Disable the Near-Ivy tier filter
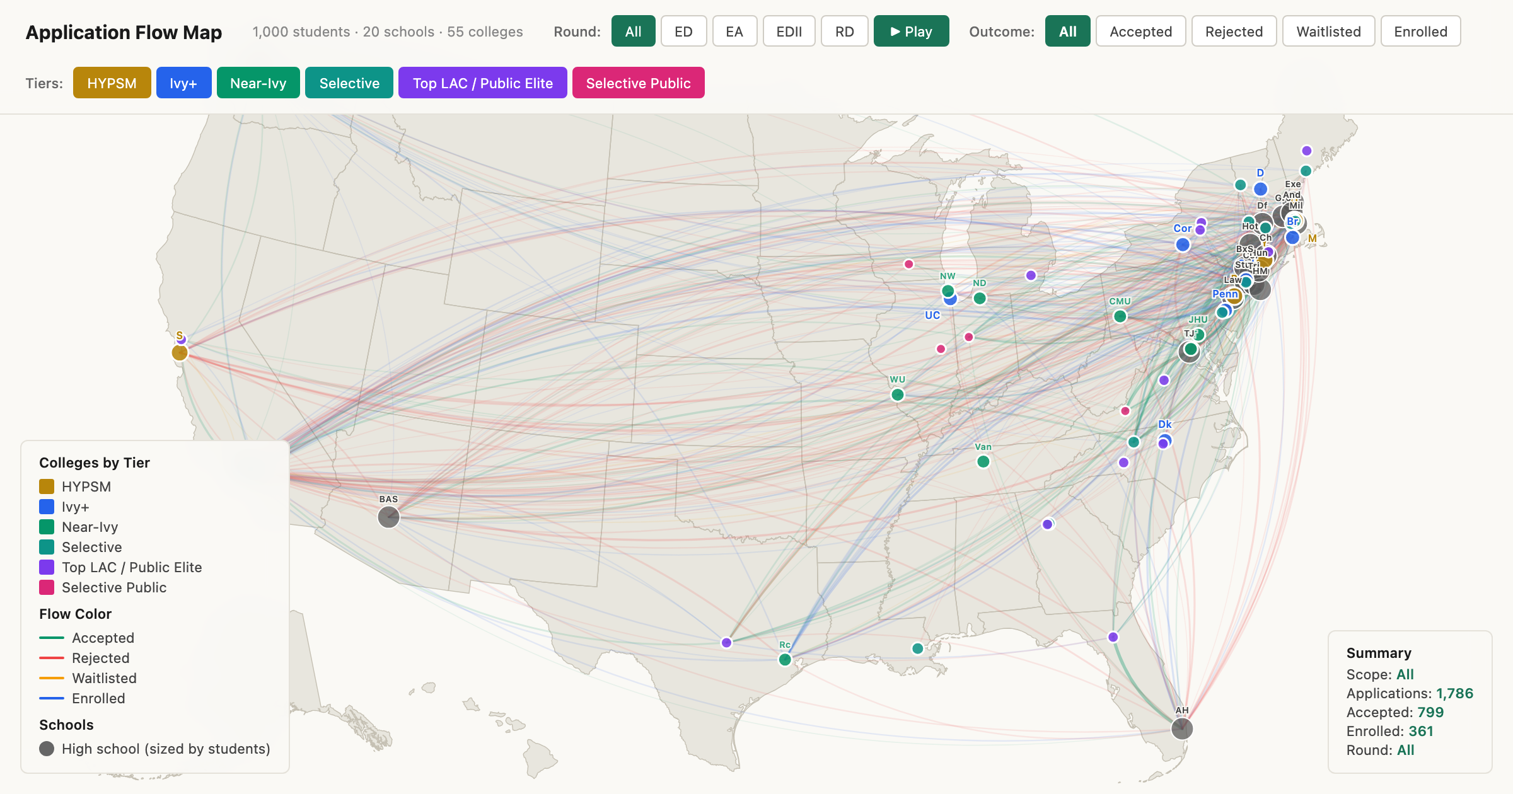This screenshot has width=1513, height=794. click(258, 83)
